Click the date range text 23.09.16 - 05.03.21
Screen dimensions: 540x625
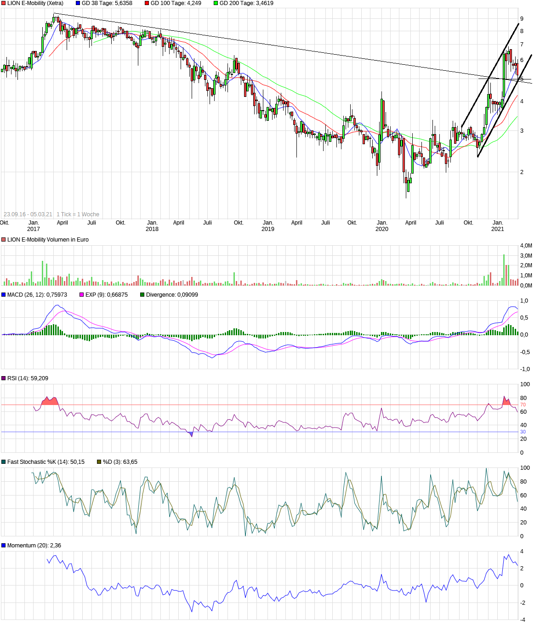[x=28, y=214]
